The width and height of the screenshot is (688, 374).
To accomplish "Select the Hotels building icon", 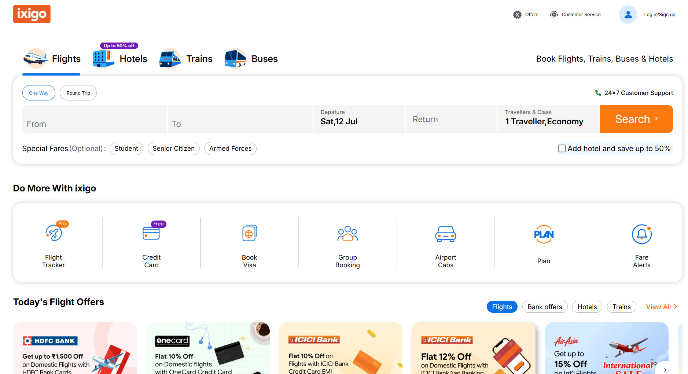I will pos(104,59).
